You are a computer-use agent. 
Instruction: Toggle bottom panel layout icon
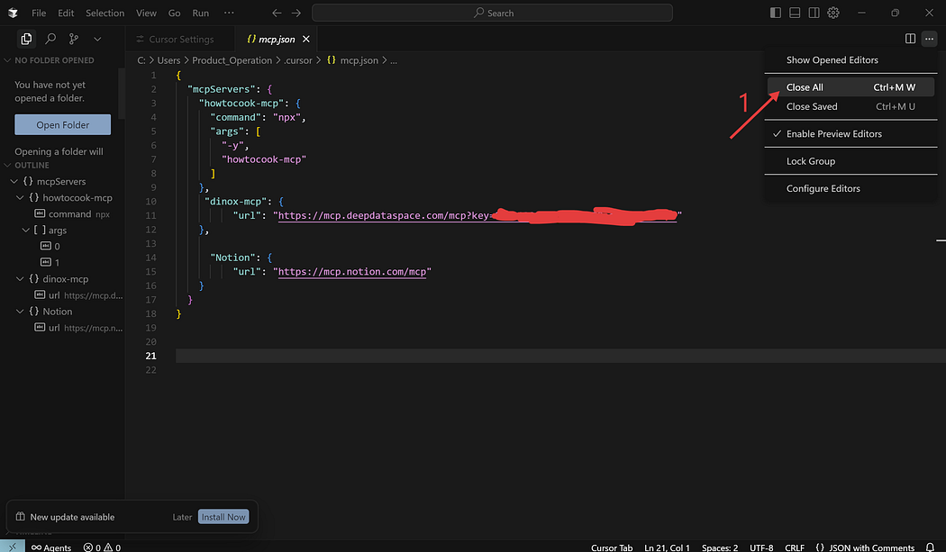click(795, 13)
